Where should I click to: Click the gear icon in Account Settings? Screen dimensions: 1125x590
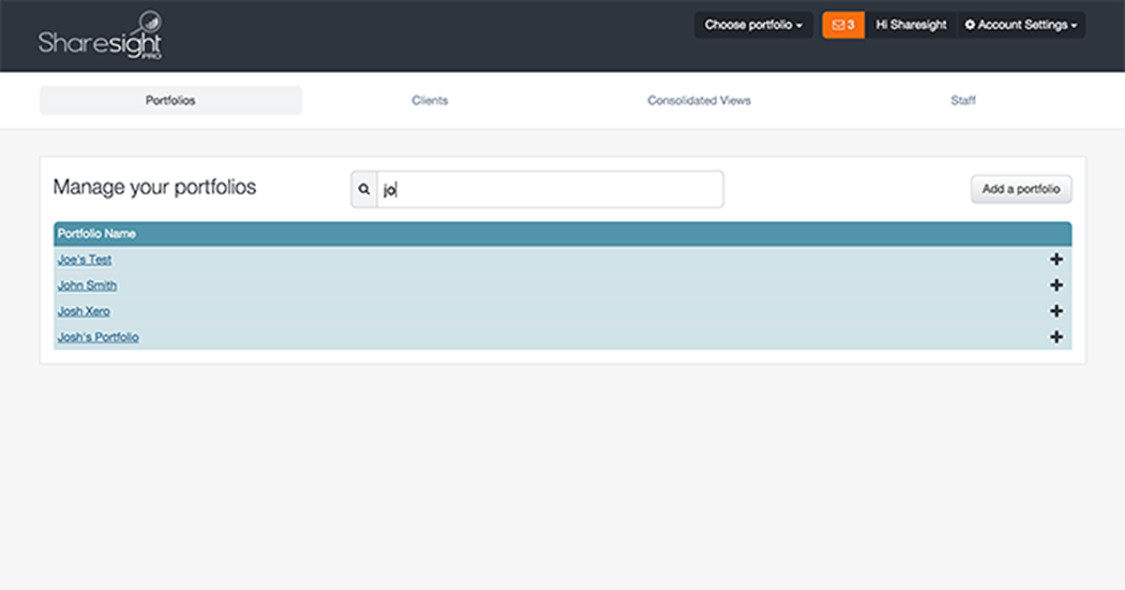point(971,24)
